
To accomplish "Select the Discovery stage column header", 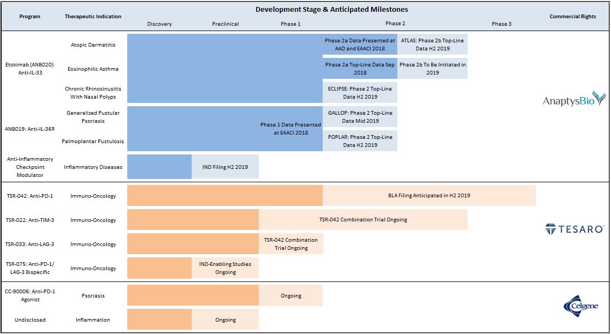I will pos(159,24).
